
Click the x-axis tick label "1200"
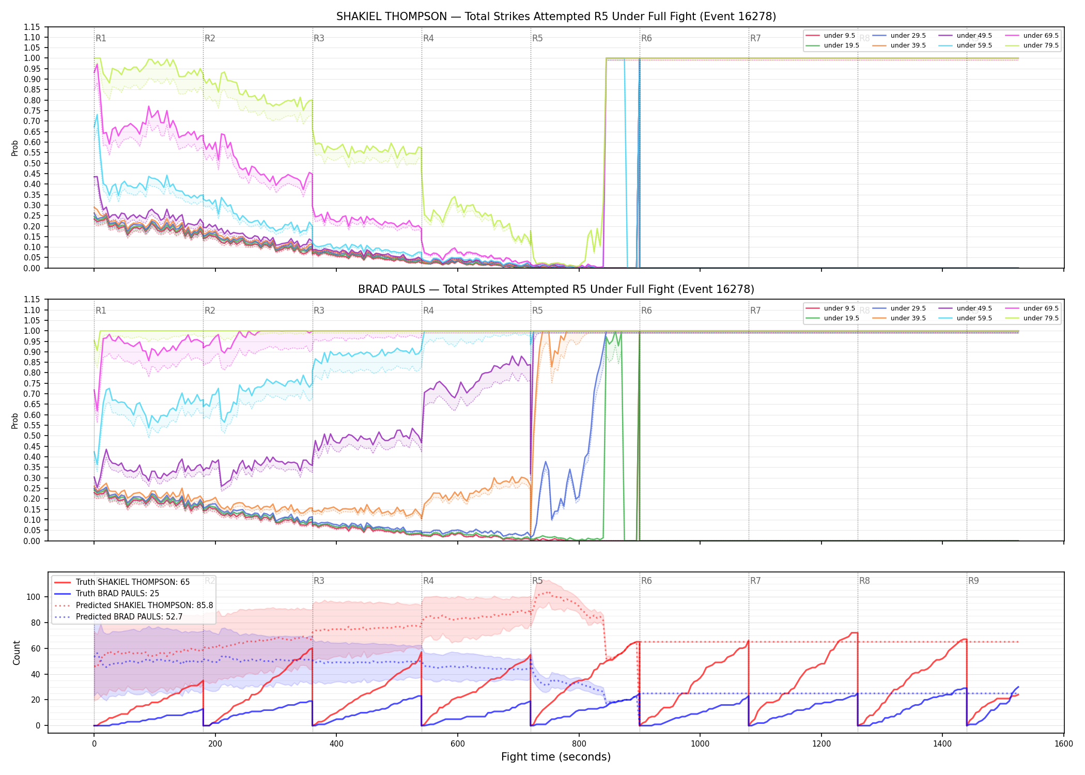(822, 744)
